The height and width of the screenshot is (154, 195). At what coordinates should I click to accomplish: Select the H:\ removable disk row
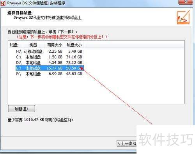click(50, 51)
